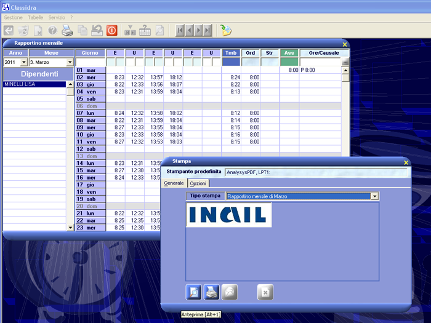Close the Rapportino mensile window

pos(345,44)
